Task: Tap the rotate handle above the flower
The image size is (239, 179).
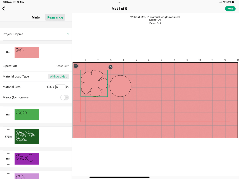Action: tap(110, 67)
